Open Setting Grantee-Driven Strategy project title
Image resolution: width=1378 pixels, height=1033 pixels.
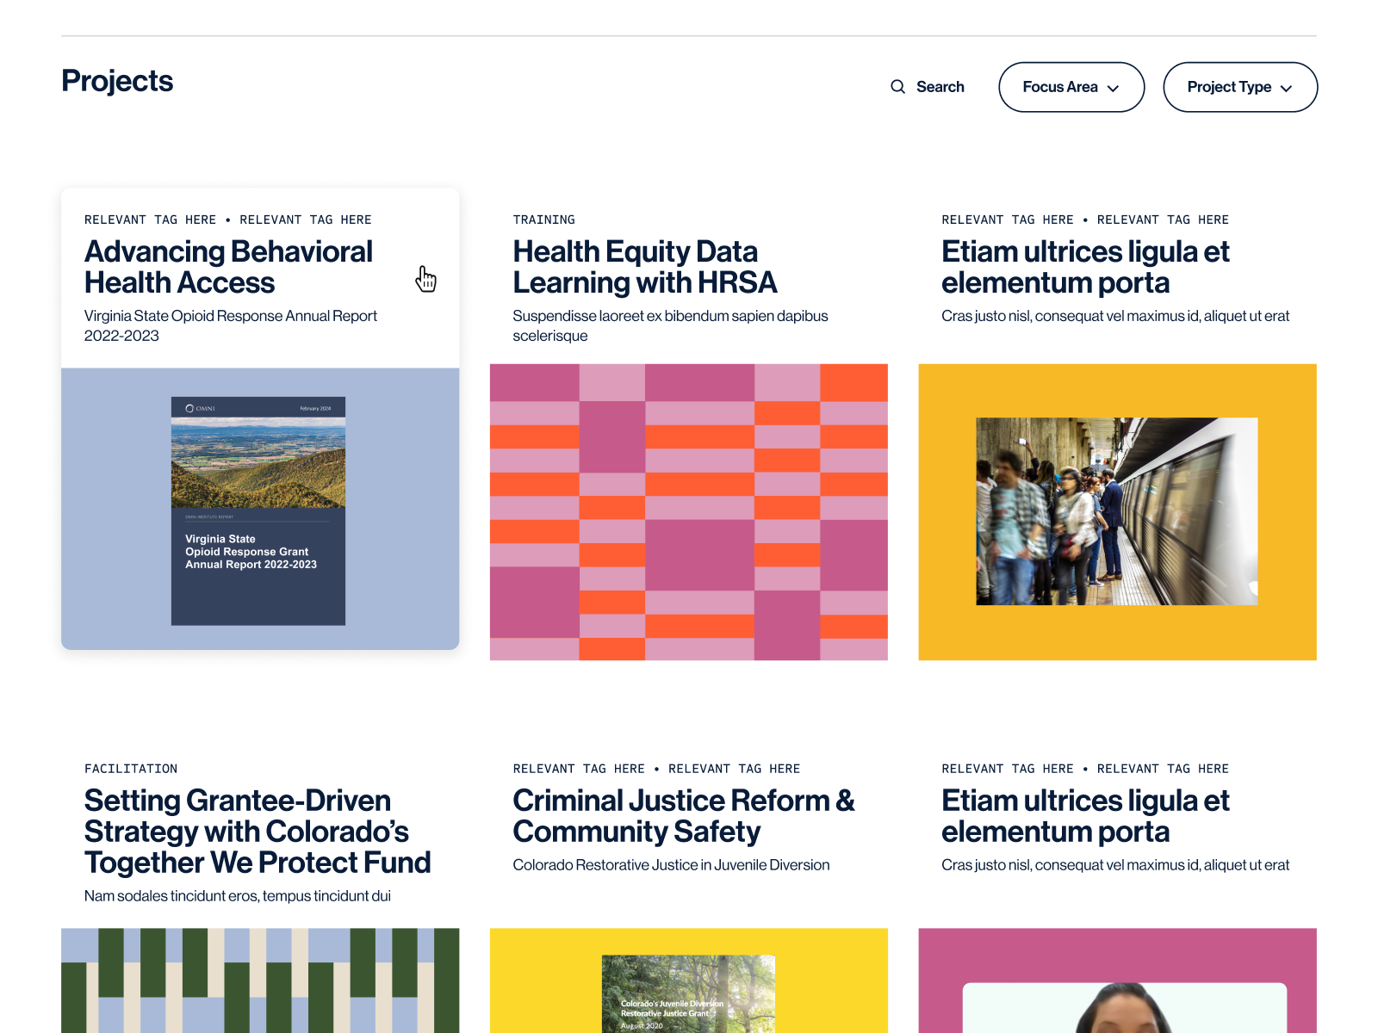(258, 832)
